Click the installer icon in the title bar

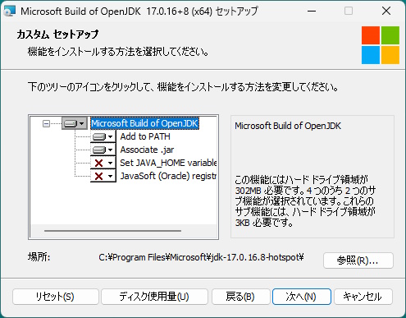[x=10, y=12]
